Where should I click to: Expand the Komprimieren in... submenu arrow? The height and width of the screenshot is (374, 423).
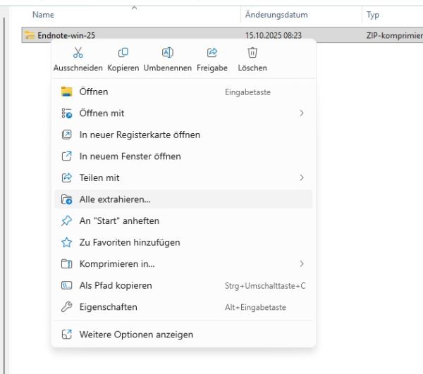302,264
